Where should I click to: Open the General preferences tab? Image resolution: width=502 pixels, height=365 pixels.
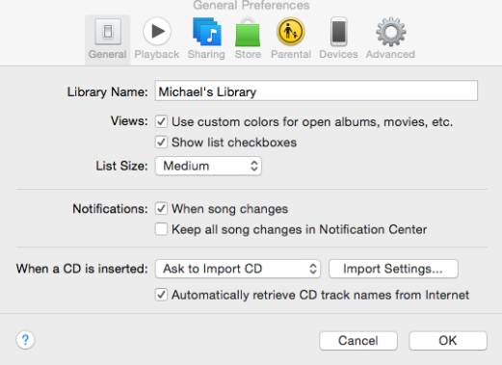(x=108, y=39)
